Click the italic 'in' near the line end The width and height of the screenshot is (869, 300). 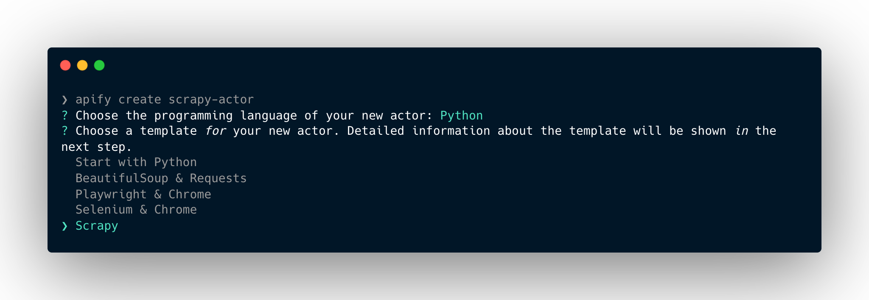point(741,131)
